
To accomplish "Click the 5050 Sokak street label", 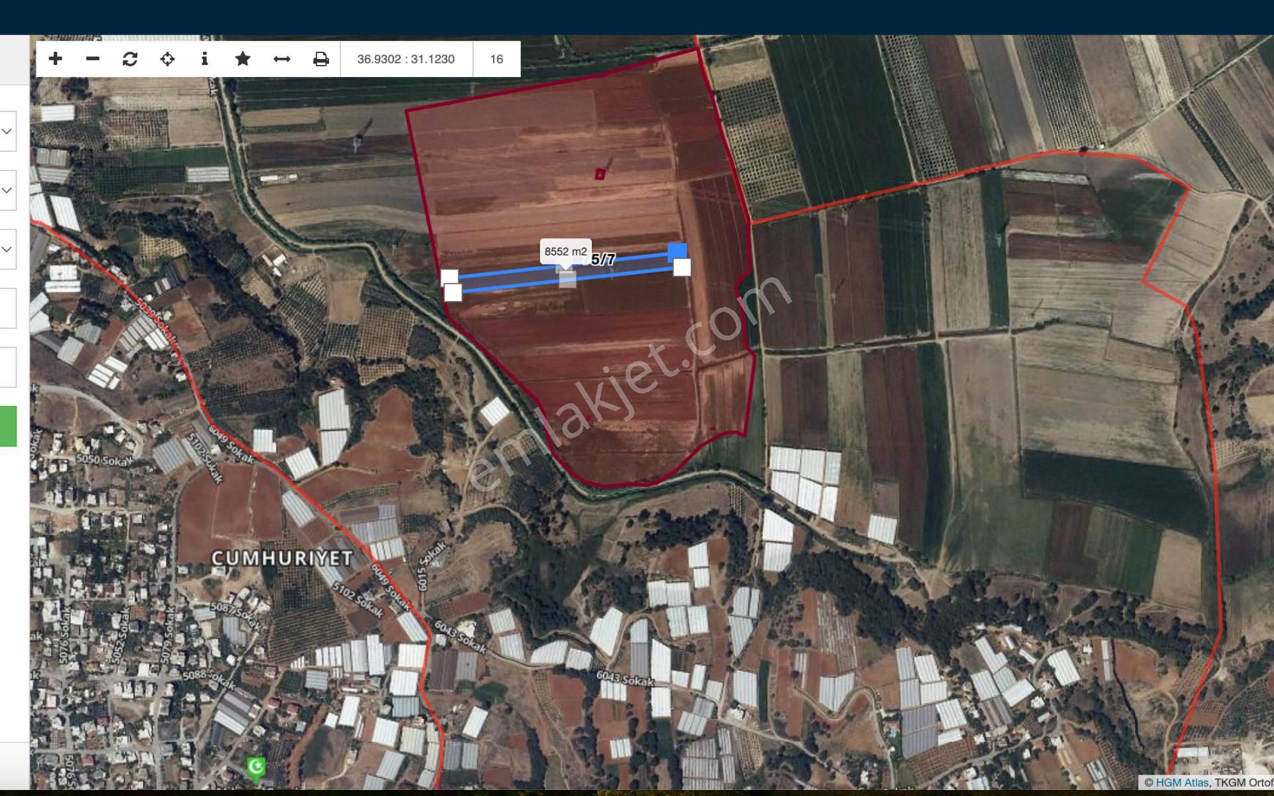I will pyautogui.click(x=106, y=459).
